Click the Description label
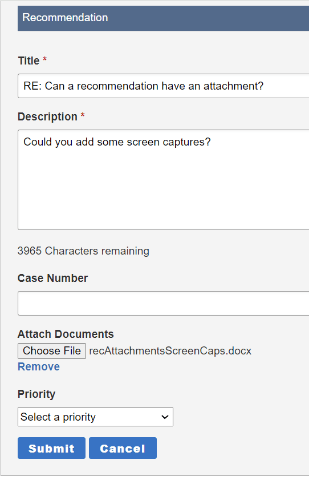The image size is (309, 480). click(48, 116)
